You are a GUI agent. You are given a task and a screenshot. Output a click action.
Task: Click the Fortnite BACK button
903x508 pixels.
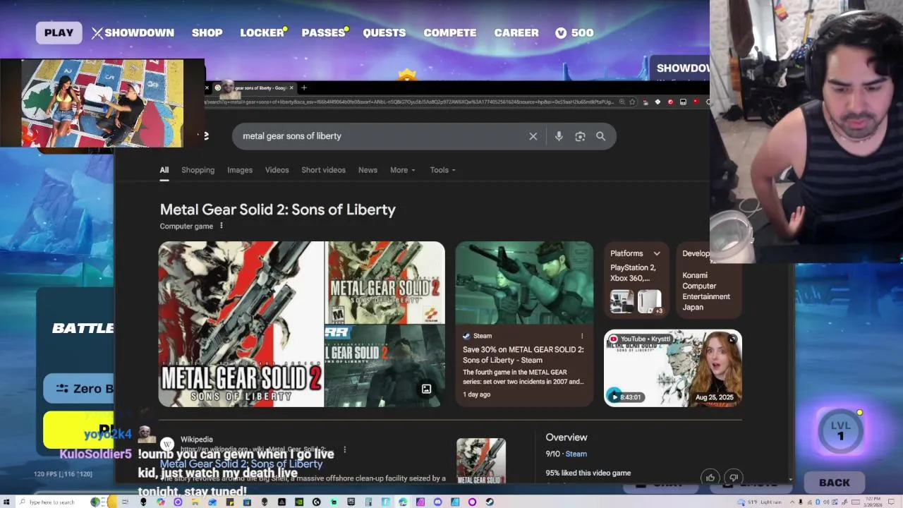click(835, 483)
